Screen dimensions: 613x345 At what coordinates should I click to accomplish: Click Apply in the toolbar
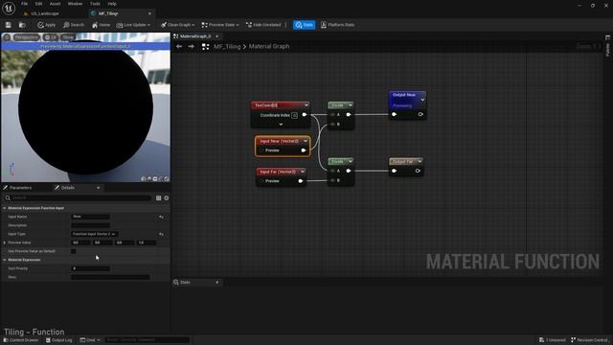click(x=47, y=25)
